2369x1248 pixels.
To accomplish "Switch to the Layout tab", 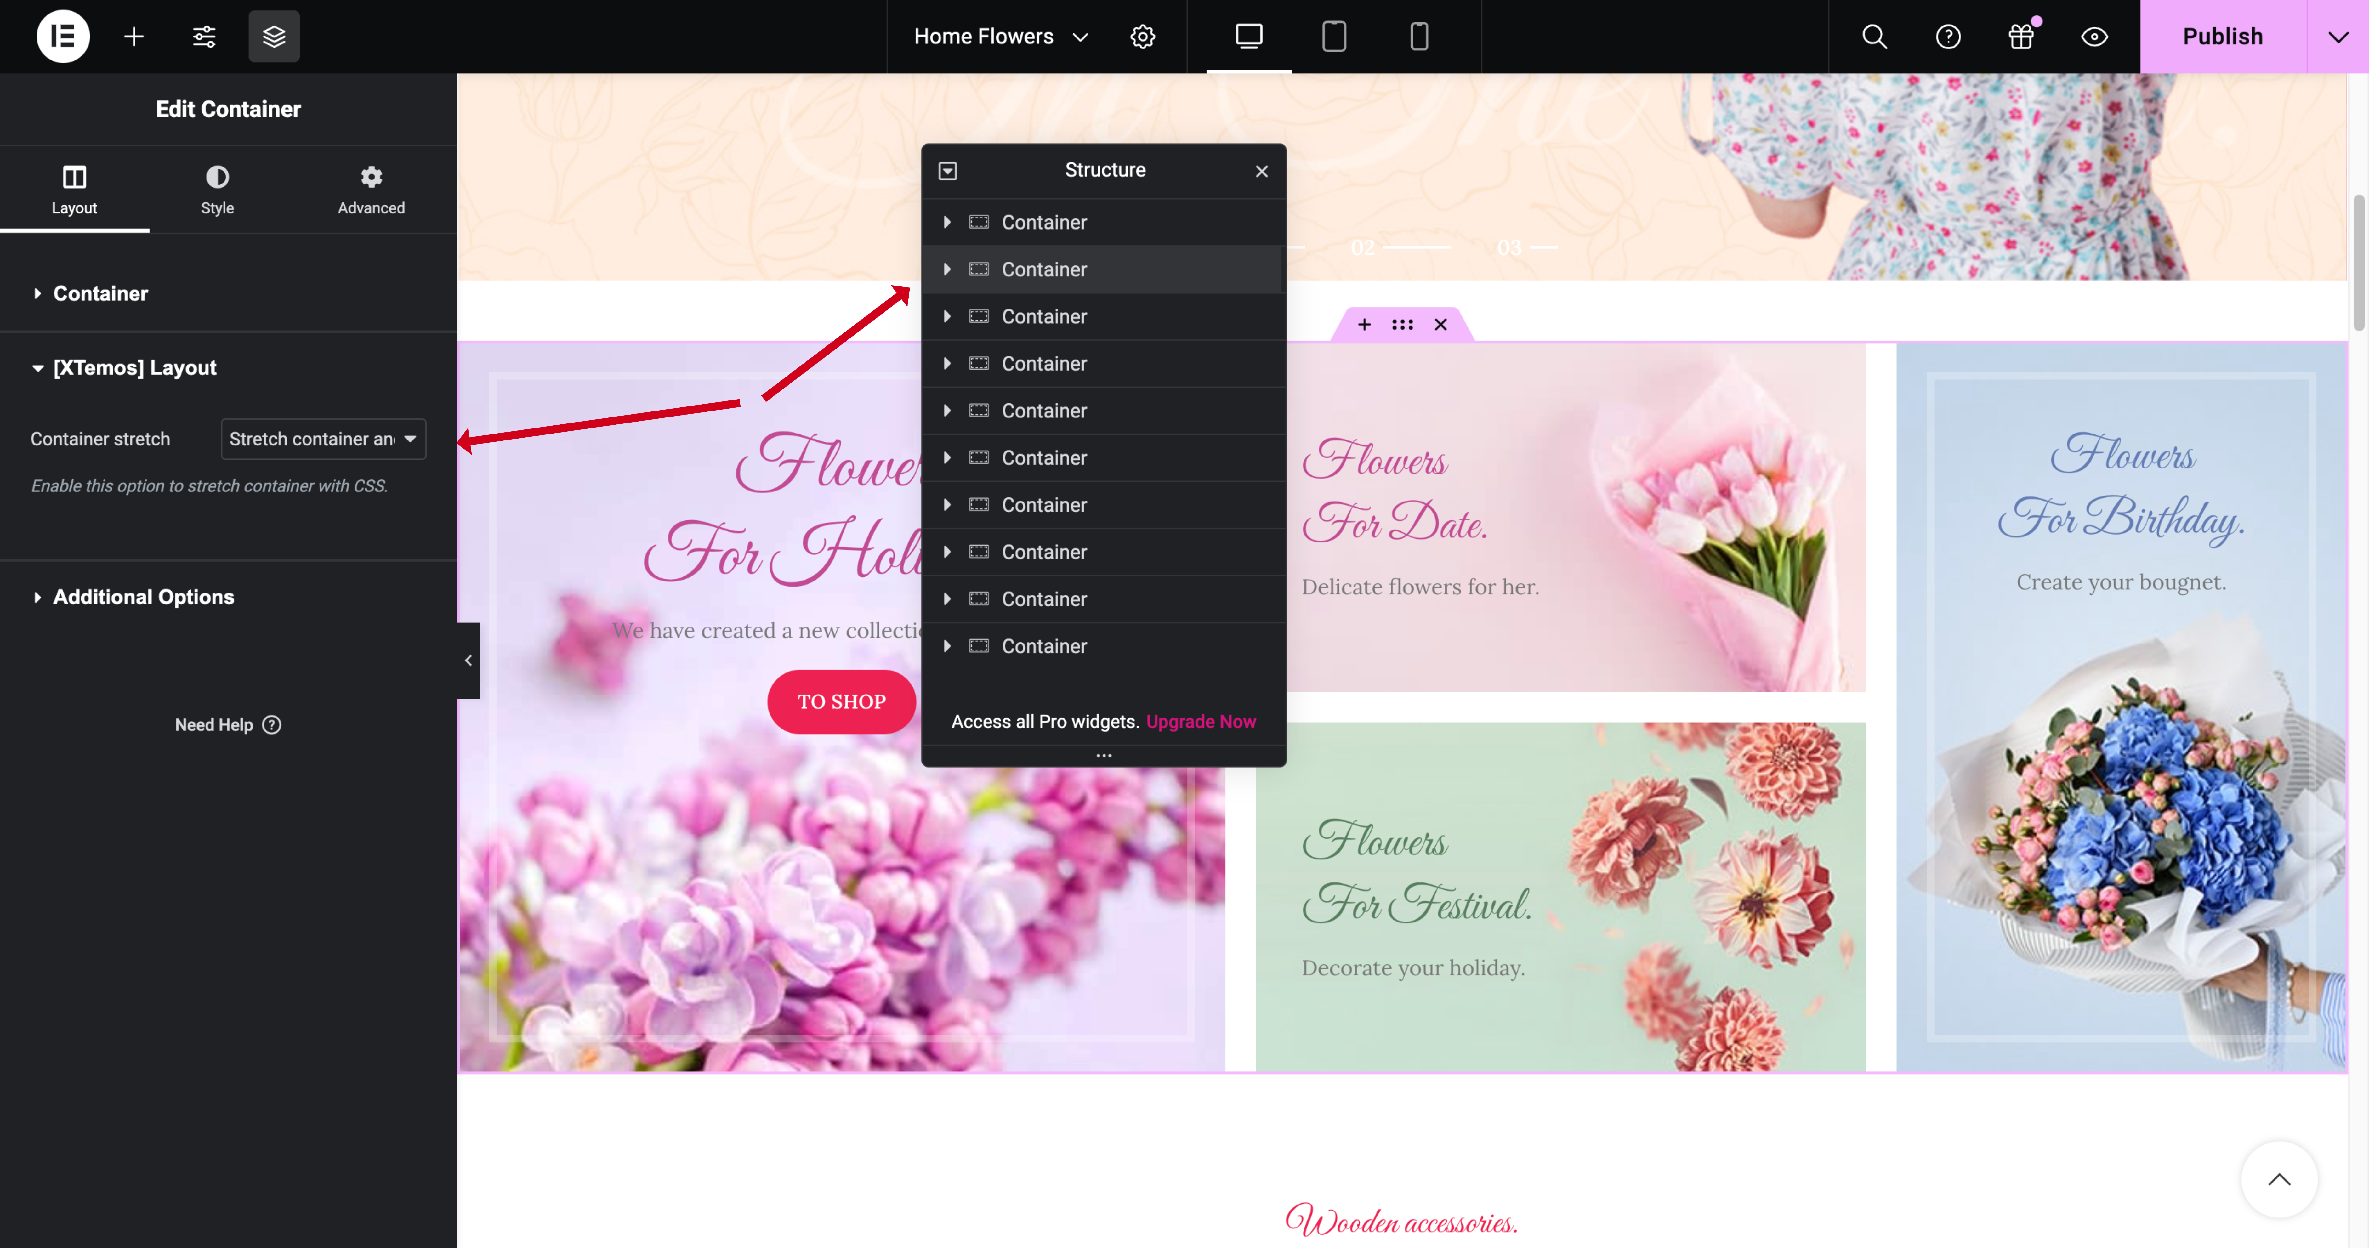I will pos(75,190).
